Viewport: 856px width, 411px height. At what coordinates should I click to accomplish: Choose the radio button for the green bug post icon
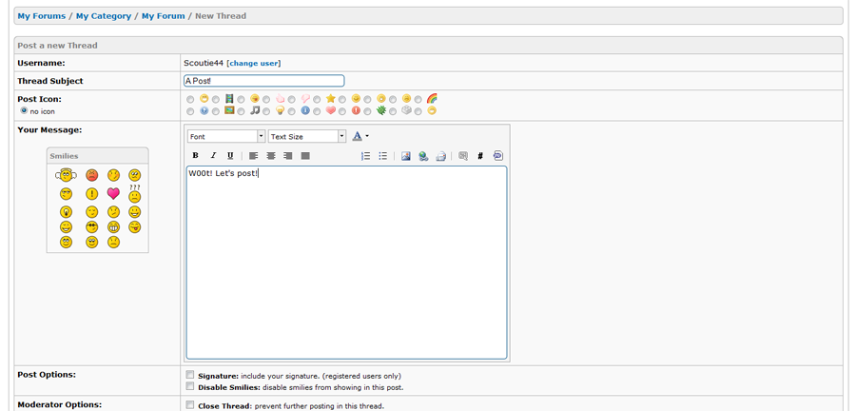click(x=367, y=111)
